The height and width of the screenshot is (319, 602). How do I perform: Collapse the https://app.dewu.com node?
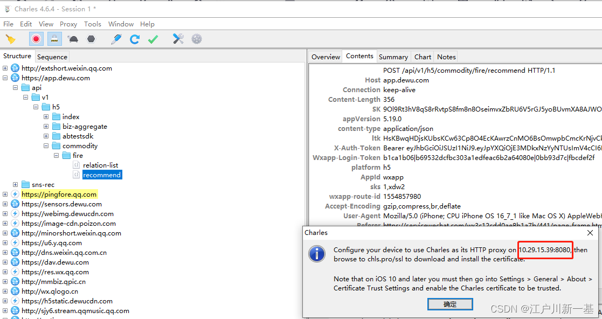click(5, 78)
